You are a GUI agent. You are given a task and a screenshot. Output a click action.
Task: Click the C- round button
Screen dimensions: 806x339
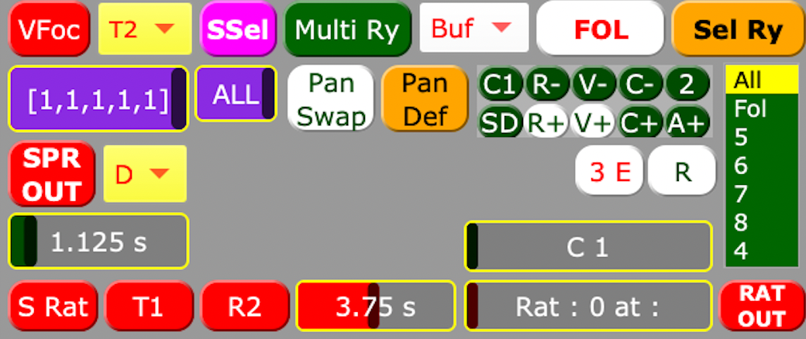pyautogui.click(x=640, y=84)
